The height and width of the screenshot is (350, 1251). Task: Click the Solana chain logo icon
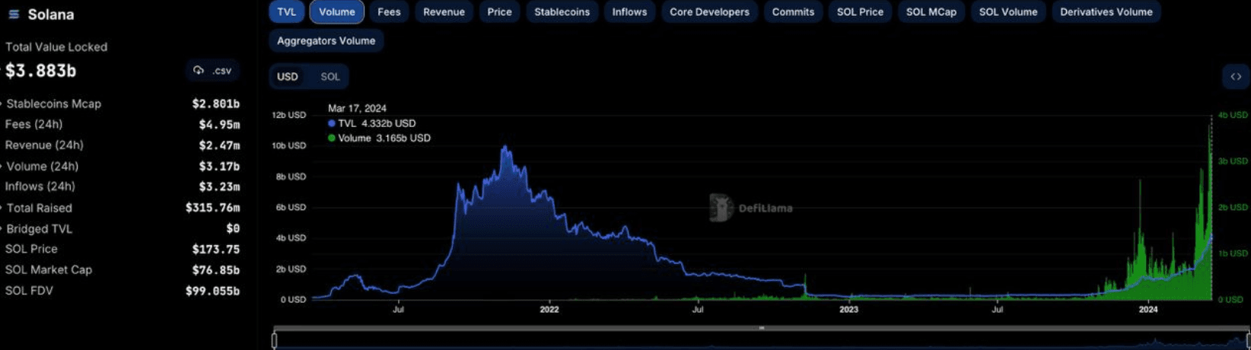(13, 14)
